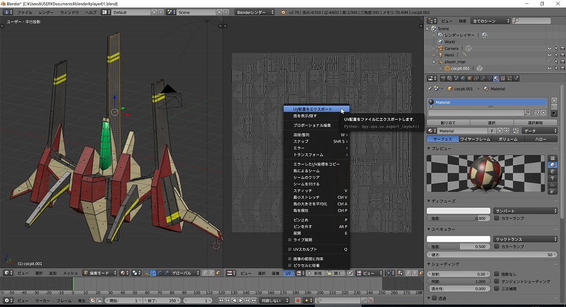Switch to the ワイヤーフレーム material type tab
The width and height of the screenshot is (566, 307).
pyautogui.click(x=475, y=139)
